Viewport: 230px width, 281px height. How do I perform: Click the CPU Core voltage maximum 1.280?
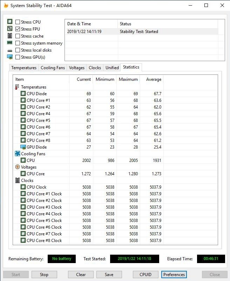click(133, 174)
